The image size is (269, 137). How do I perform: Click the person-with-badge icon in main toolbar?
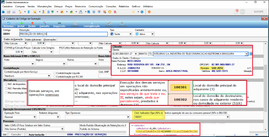coord(44,12)
